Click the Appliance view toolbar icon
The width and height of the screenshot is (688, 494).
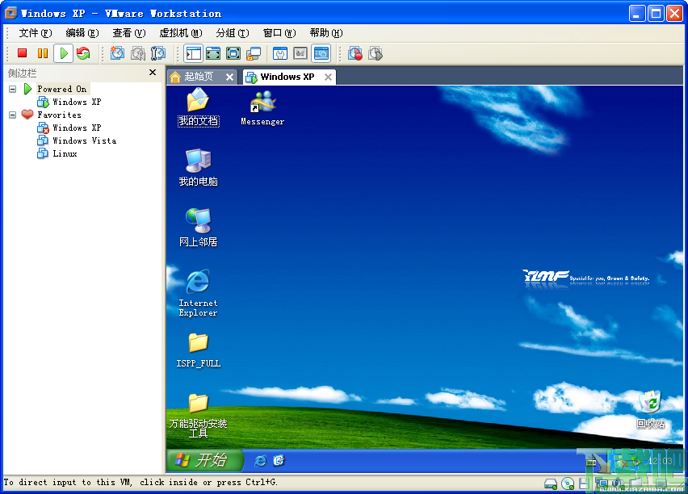coord(300,53)
